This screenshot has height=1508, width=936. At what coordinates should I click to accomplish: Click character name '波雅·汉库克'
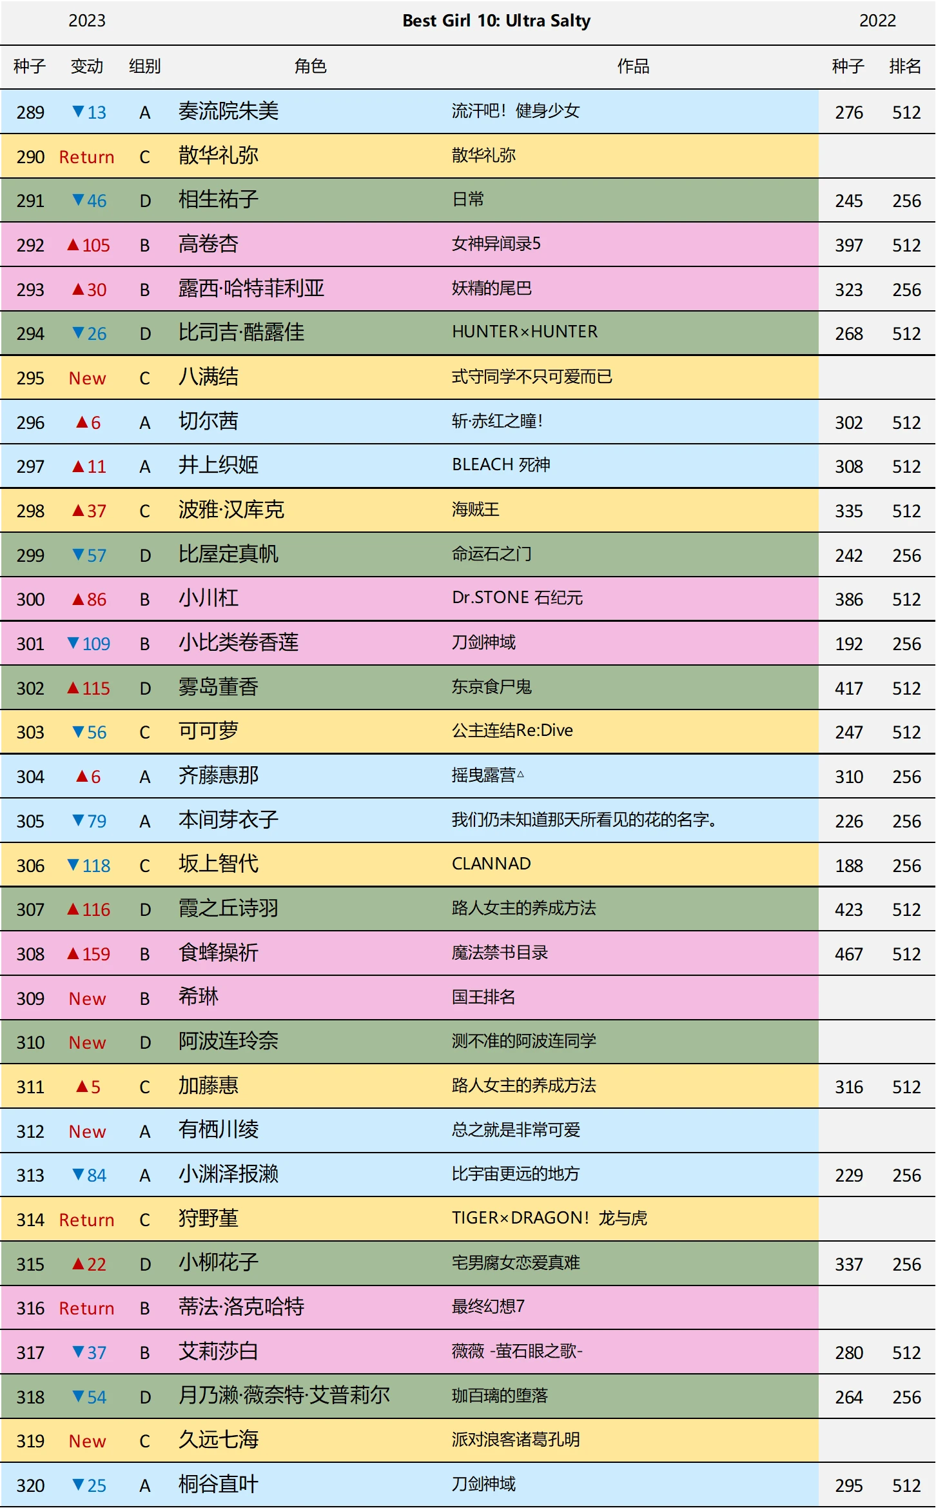click(x=231, y=510)
